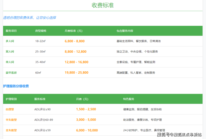This screenshot has width=206, height=139.
Task: Select the 19,800 - 25,800 suite price
Action: (x=76, y=73)
